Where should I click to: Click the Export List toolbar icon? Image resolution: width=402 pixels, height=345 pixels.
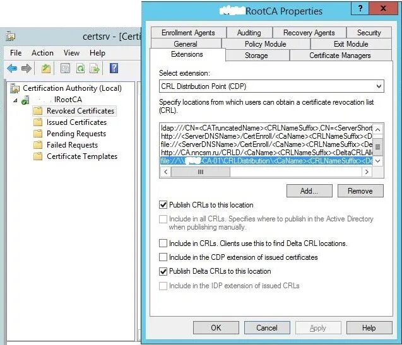[95, 69]
